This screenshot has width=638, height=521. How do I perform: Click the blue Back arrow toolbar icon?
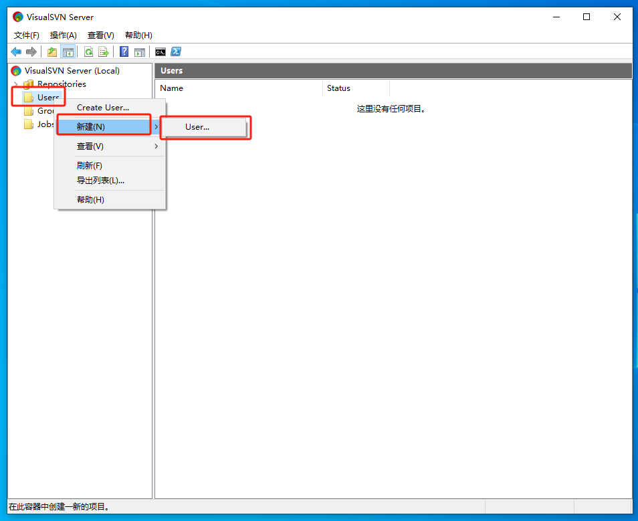pos(16,51)
